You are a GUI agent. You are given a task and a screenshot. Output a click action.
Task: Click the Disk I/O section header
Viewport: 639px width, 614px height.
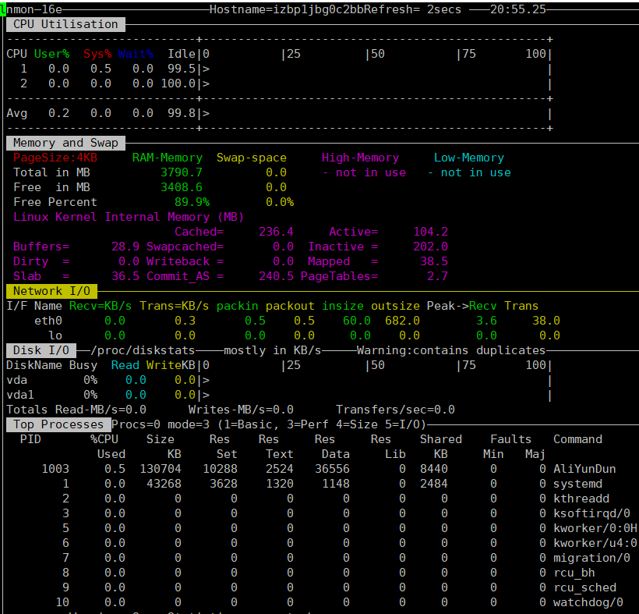(x=41, y=350)
